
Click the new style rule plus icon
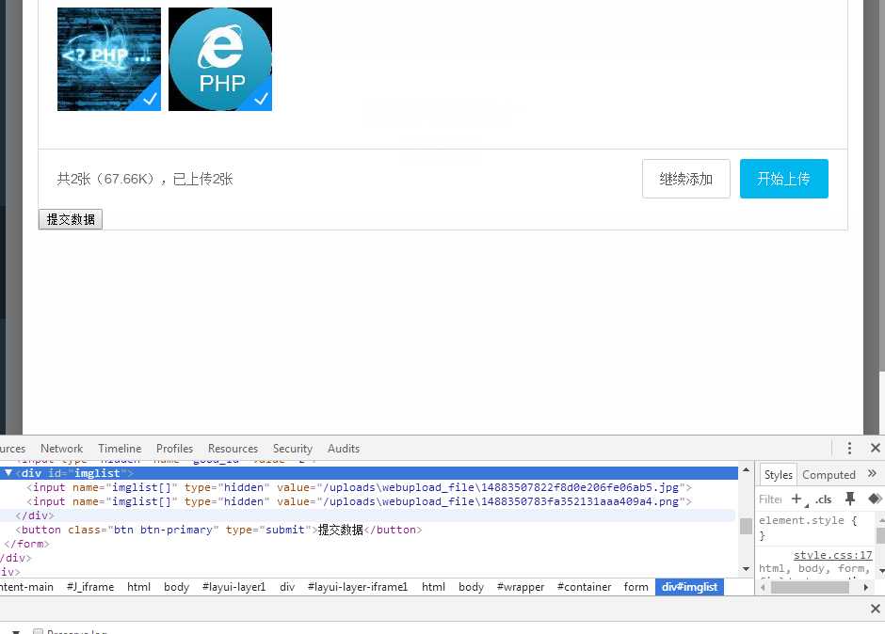796,499
